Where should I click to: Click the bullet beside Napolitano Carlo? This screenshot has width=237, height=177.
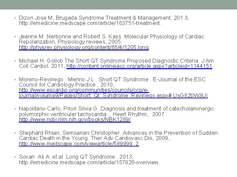tap(15, 109)
